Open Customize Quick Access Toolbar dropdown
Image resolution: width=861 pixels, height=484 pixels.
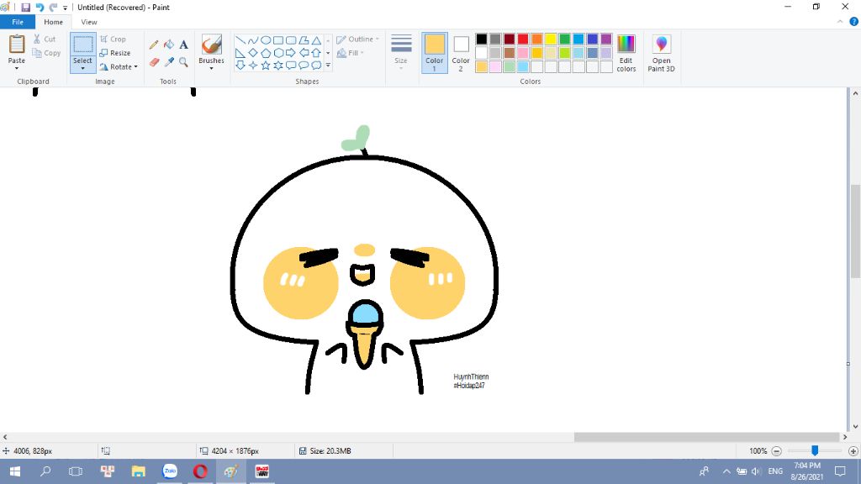65,8
